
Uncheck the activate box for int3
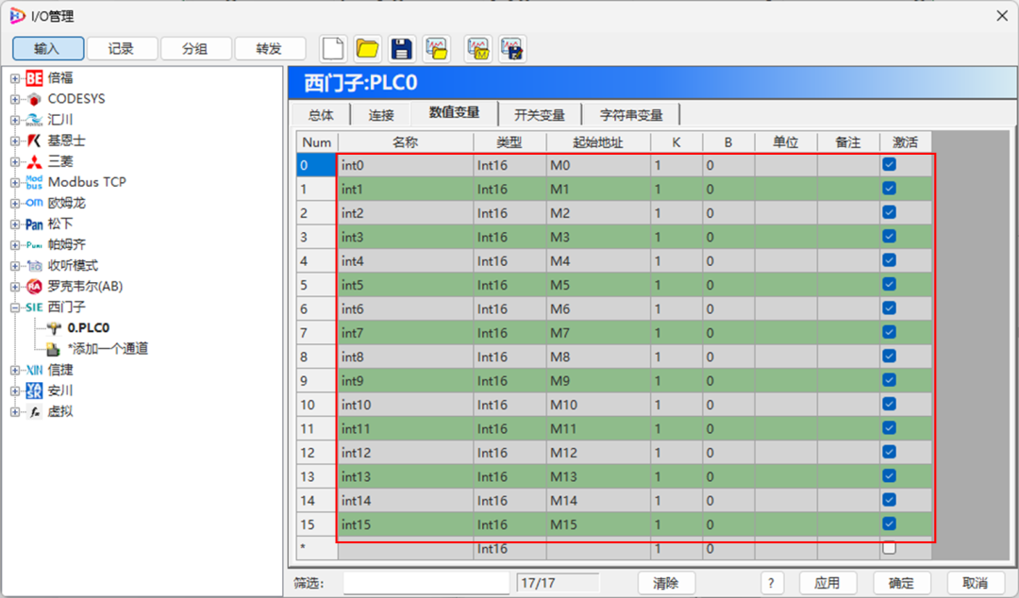pyautogui.click(x=889, y=236)
